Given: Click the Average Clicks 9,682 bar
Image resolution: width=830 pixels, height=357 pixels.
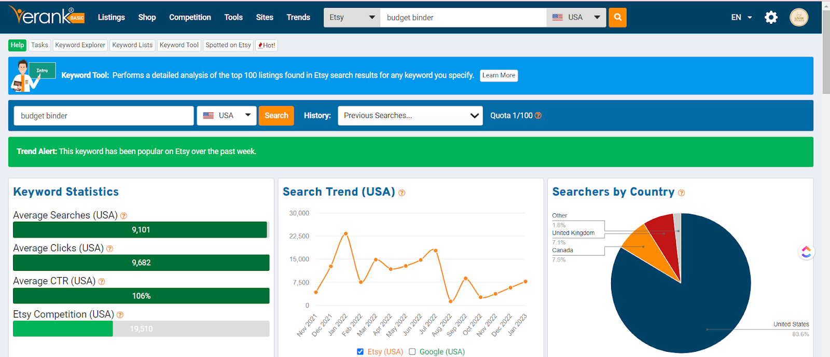Looking at the screenshot, I should coord(141,263).
